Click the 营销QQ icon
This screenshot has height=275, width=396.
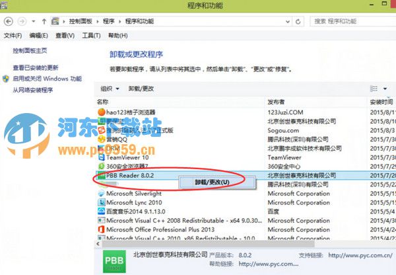[x=101, y=139]
